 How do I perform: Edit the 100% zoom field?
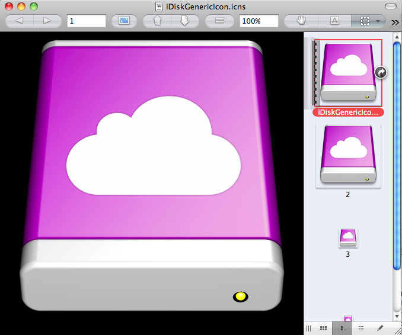point(259,21)
